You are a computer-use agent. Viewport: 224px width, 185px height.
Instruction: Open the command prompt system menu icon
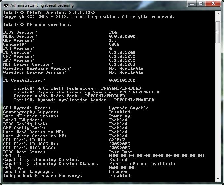(x=6, y=6)
